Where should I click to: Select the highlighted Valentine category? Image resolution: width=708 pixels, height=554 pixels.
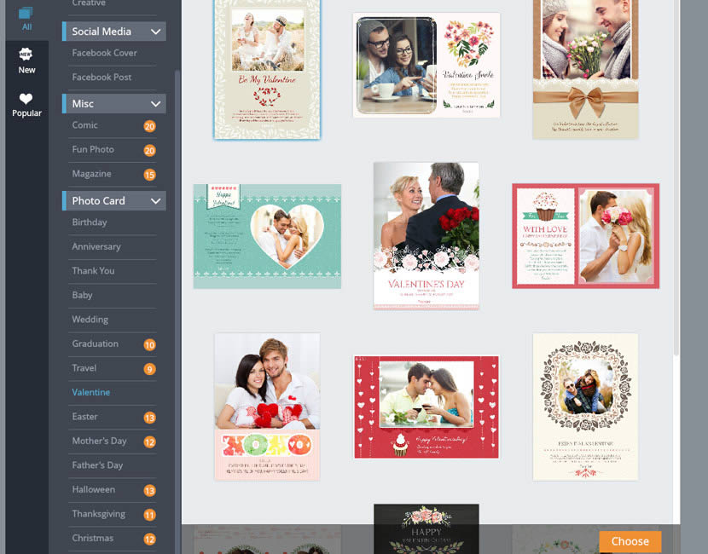(90, 393)
